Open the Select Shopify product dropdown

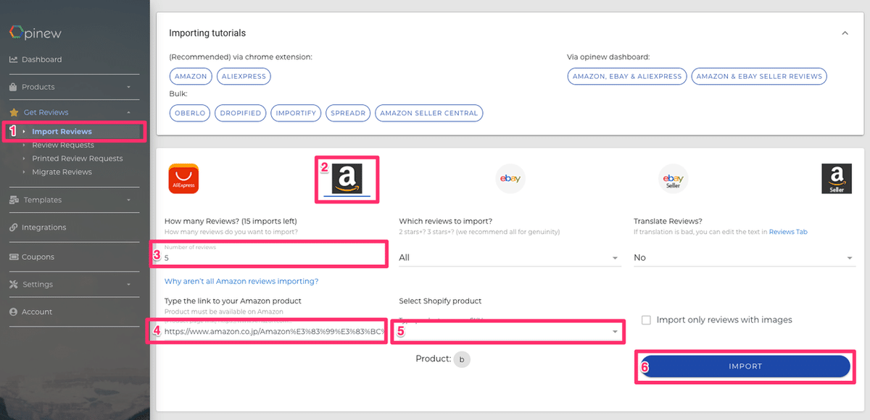point(510,331)
